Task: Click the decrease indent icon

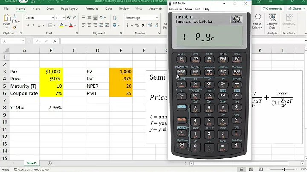Action: click(x=101, y=25)
